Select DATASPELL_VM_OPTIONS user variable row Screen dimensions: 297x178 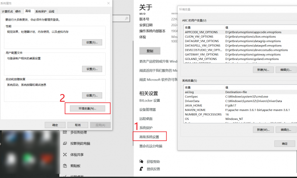pos(240,45)
